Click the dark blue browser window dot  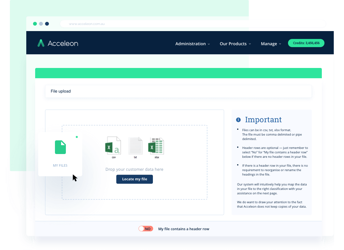47,24
